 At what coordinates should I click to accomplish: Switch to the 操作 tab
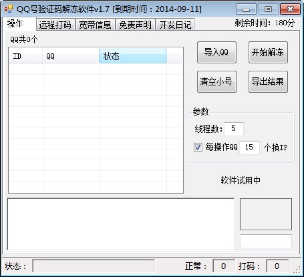pyautogui.click(x=19, y=24)
